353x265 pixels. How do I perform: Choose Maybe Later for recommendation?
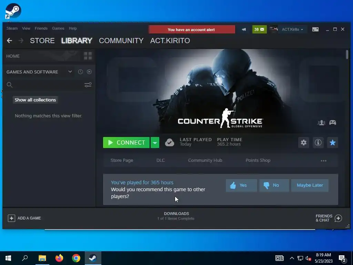310,185
